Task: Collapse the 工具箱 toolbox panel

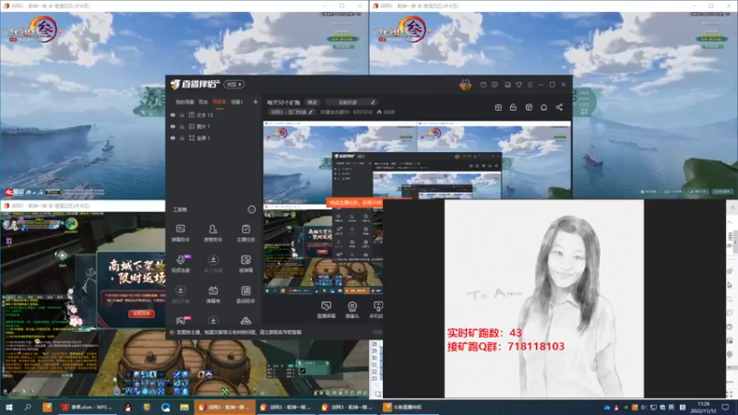Action: click(x=251, y=209)
